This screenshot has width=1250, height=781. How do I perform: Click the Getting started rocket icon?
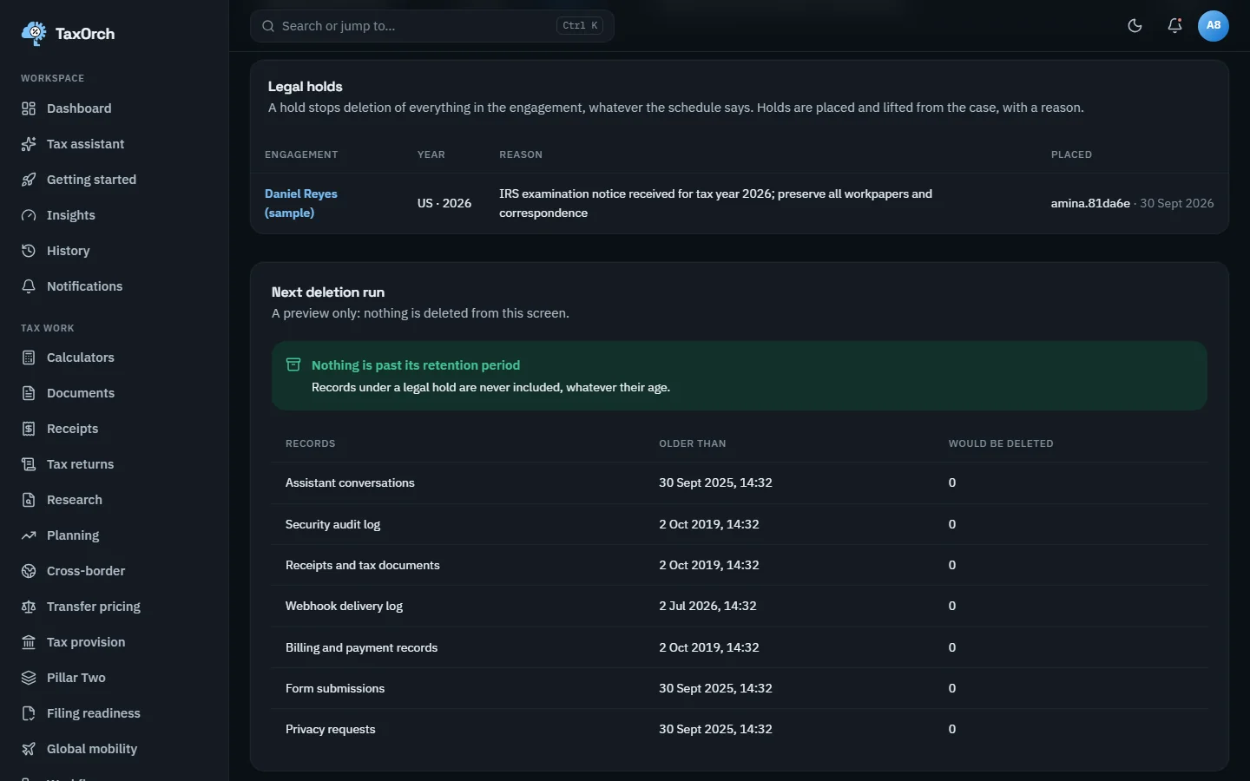[x=29, y=180]
